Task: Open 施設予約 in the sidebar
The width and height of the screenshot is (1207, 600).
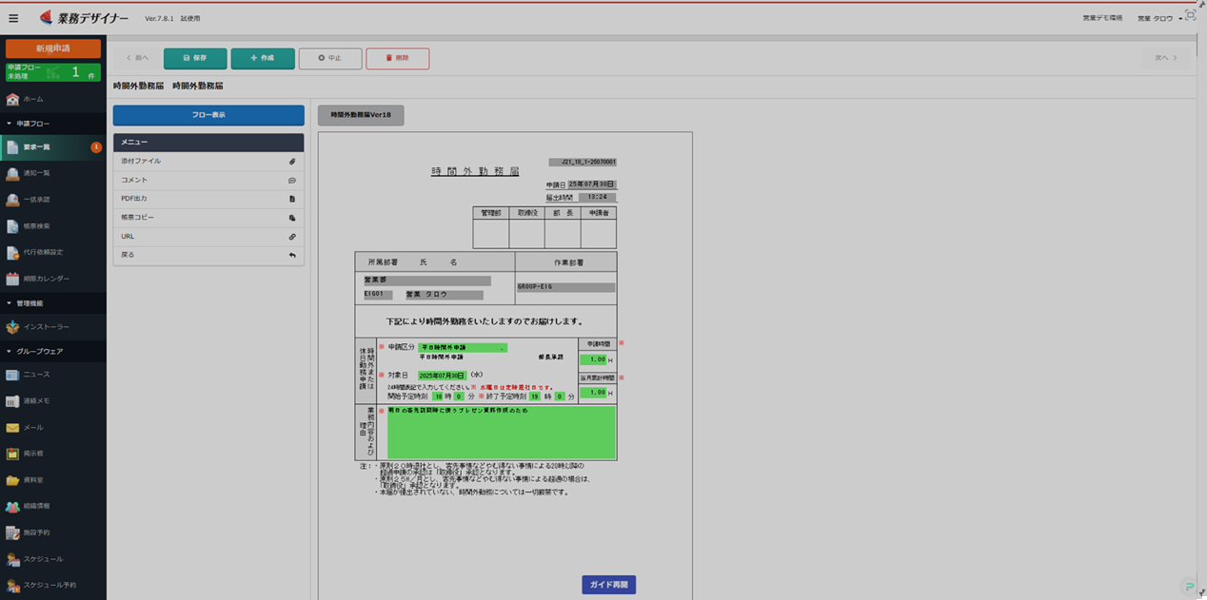Action: click(x=53, y=532)
